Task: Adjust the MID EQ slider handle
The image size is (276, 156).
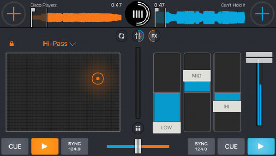Action: pyautogui.click(x=197, y=76)
